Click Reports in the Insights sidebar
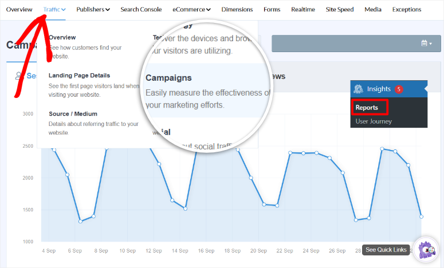 [367, 108]
